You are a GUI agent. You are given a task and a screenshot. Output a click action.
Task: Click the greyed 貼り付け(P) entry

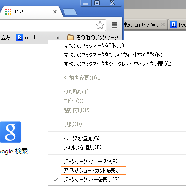(x=117, y=110)
